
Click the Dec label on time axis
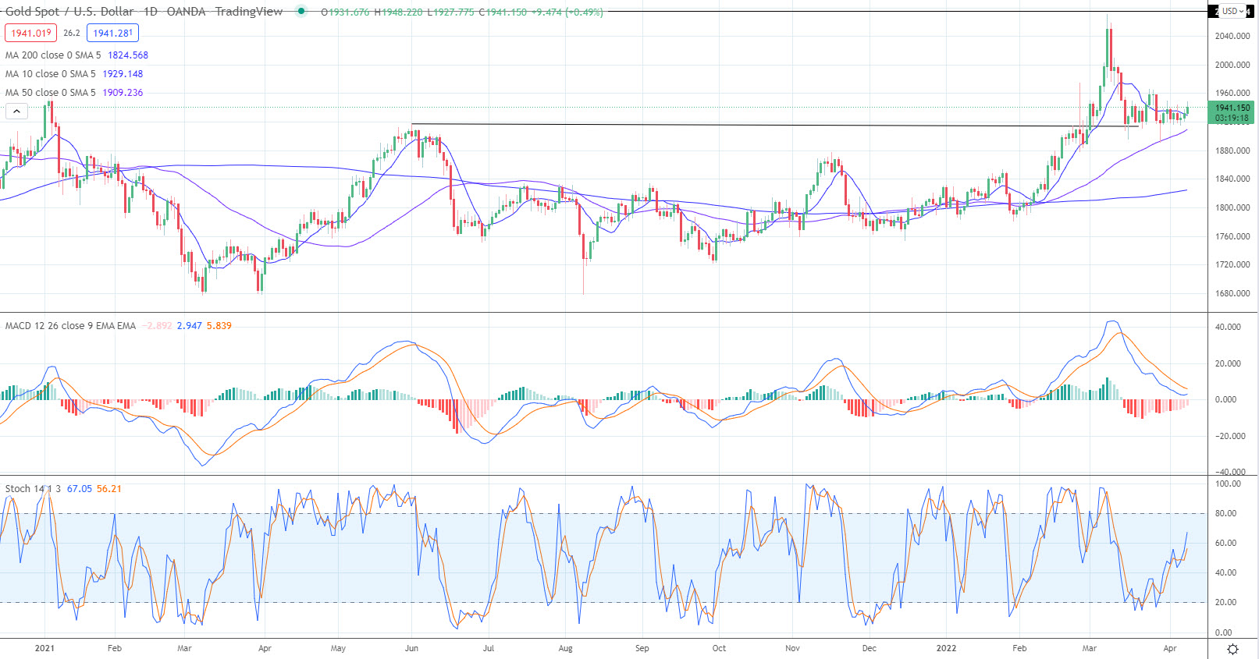tap(869, 648)
